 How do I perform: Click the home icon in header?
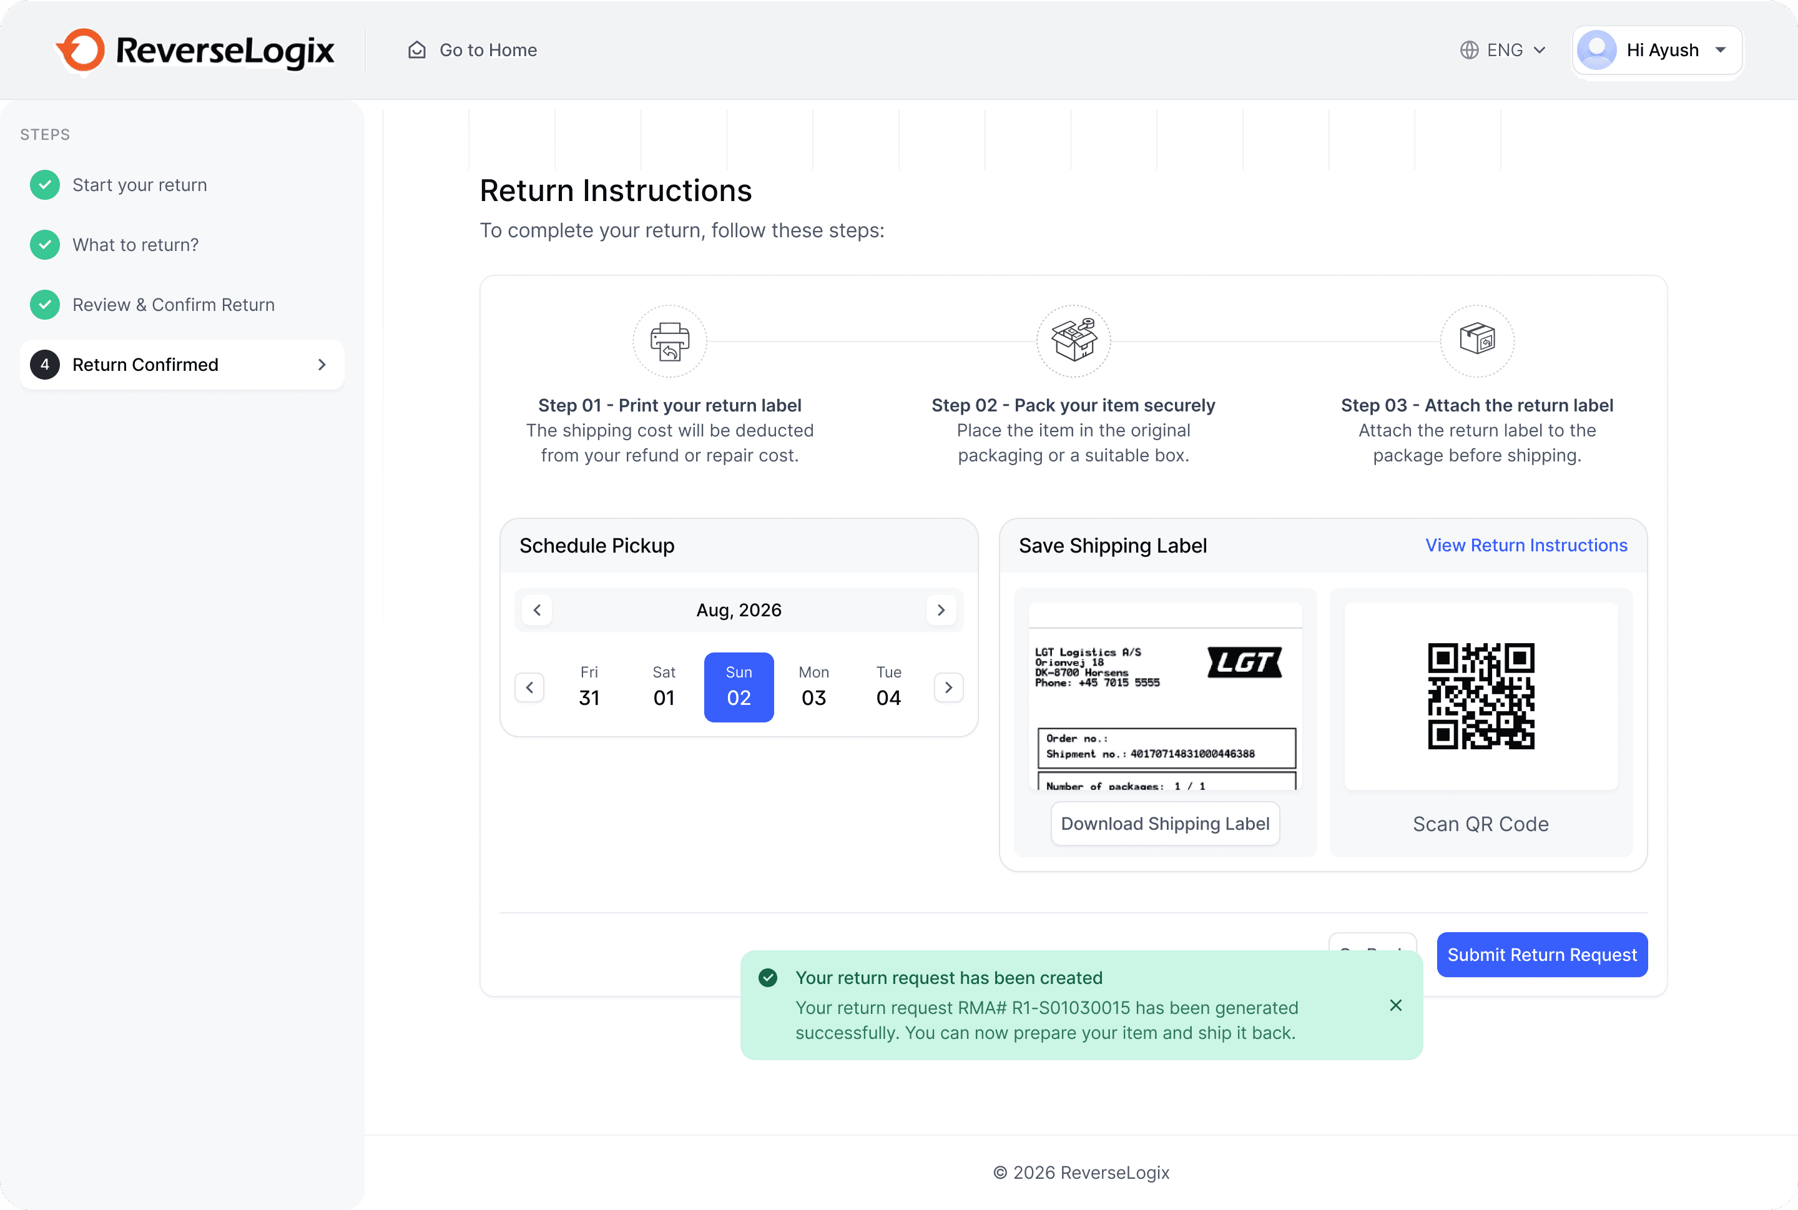[416, 50]
